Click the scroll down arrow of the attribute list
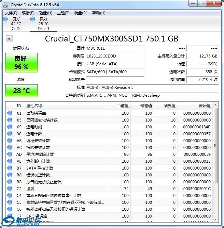 216,219
